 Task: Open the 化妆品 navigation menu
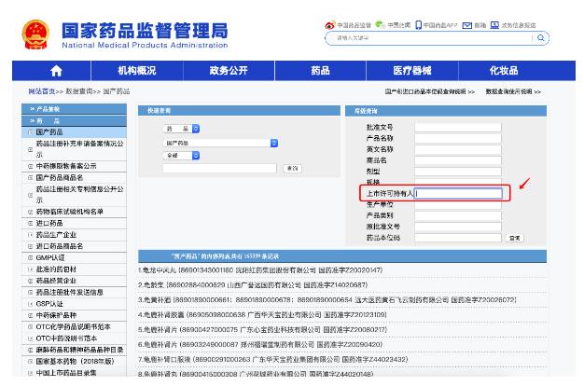pyautogui.click(x=504, y=70)
